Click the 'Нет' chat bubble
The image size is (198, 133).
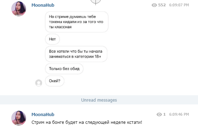click(52, 39)
